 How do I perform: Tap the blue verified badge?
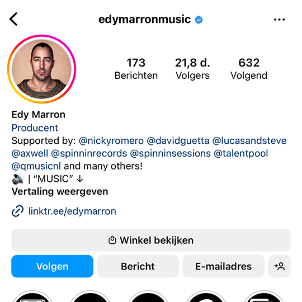tap(199, 20)
